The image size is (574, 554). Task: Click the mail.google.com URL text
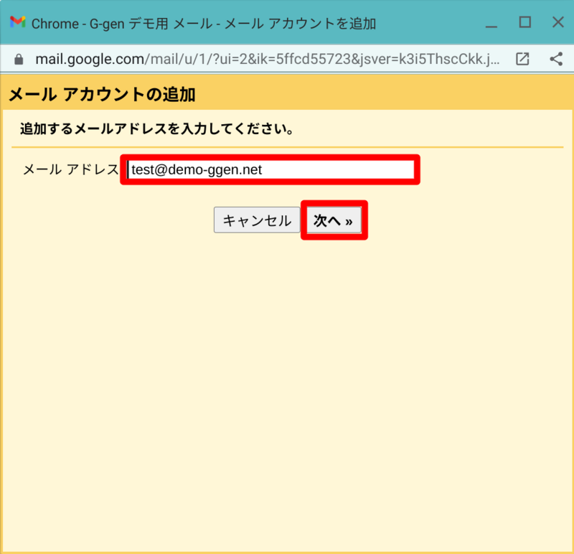(x=267, y=59)
